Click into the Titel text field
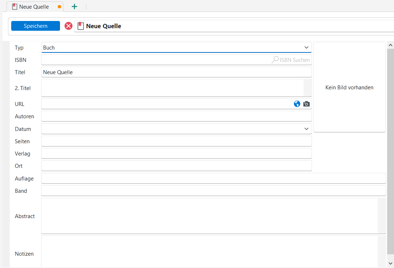 (176, 72)
